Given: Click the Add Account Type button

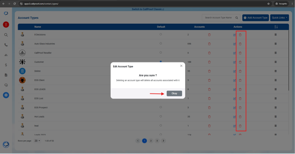Looking at the screenshot, I should (x=256, y=18).
